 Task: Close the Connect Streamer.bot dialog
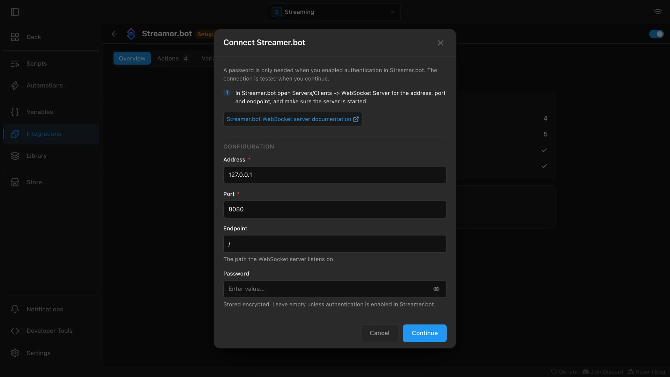tap(440, 43)
